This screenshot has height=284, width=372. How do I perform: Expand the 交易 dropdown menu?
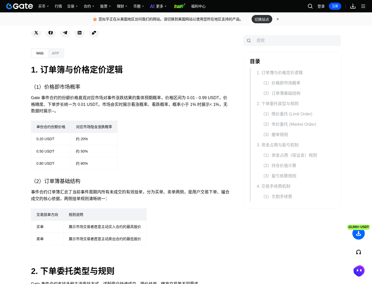click(x=72, y=6)
